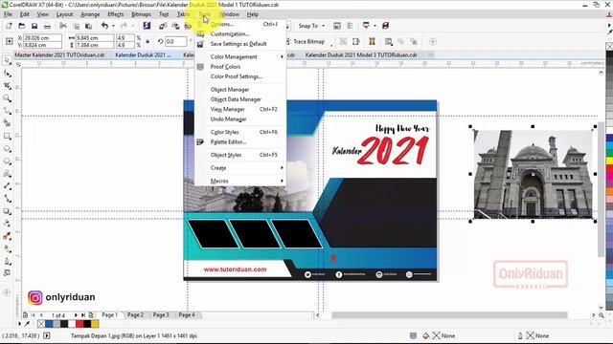Click the no-color X swatch
This screenshot has width=613, height=344.
click(41, 324)
